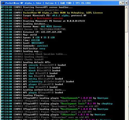Click the TPS readout in the title bar
Viewport: 129px width, 120px height.
click(x=83, y=3)
